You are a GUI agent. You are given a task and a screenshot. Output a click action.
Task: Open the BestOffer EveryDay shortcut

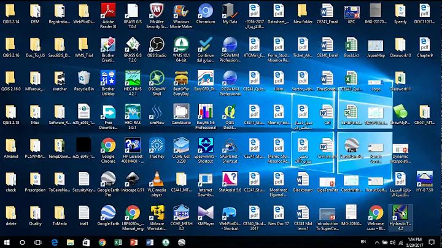click(181, 83)
